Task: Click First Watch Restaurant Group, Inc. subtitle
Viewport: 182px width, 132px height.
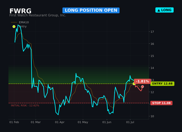Action: pyautogui.click(x=37, y=15)
